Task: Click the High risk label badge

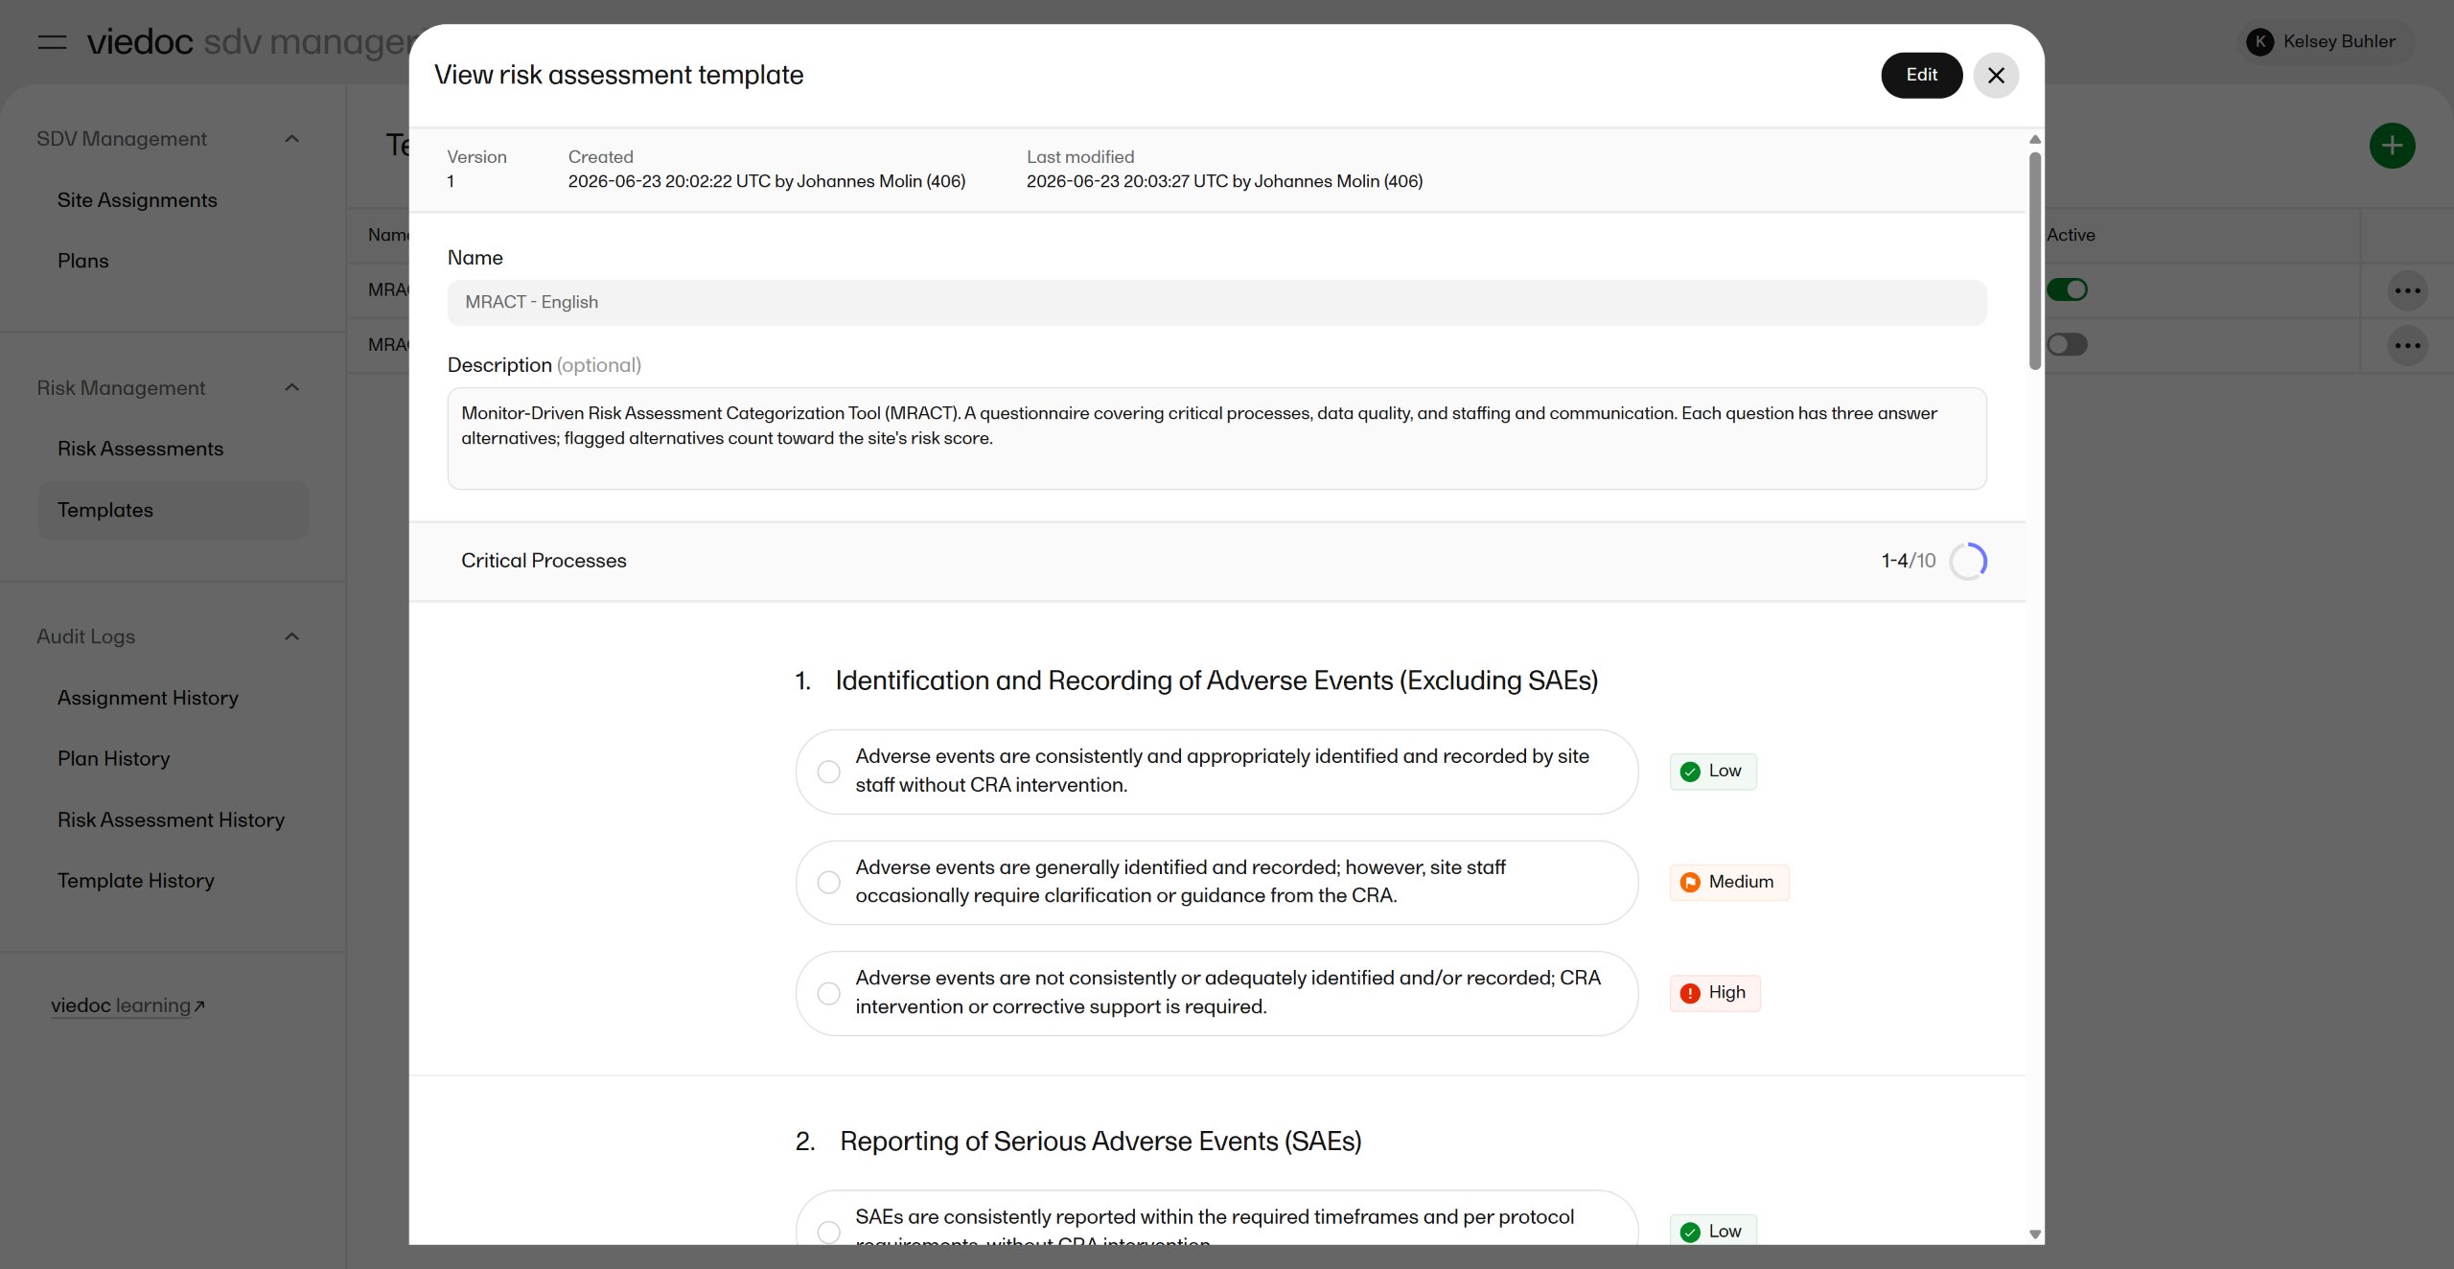Action: pos(1715,993)
